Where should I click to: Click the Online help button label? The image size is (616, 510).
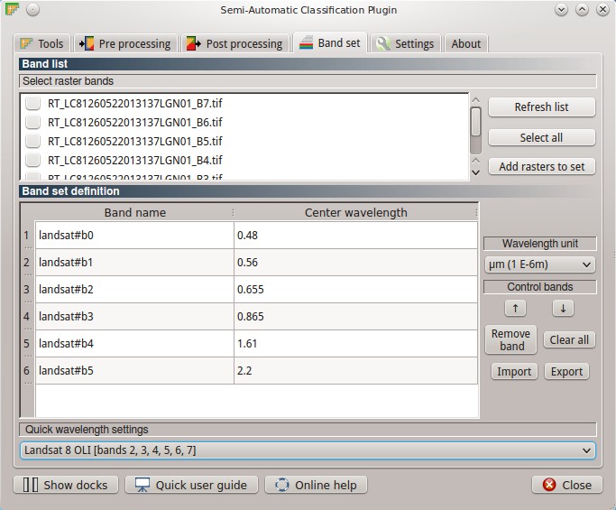click(x=326, y=486)
